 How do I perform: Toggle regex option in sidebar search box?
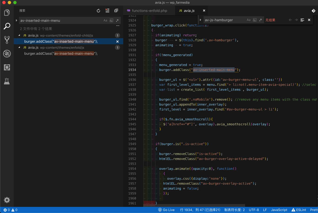pyautogui.click(x=117, y=20)
